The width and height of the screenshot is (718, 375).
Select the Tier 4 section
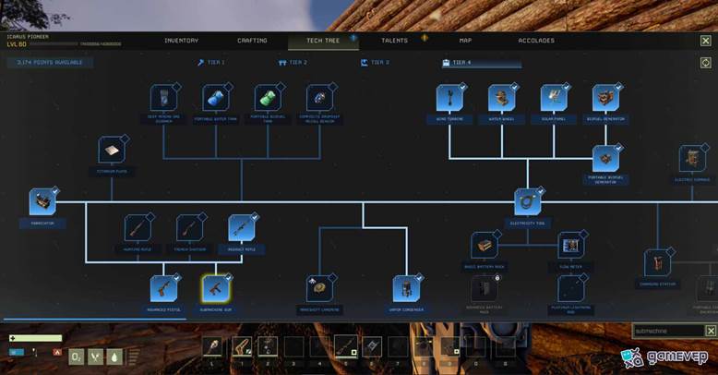pos(481,63)
